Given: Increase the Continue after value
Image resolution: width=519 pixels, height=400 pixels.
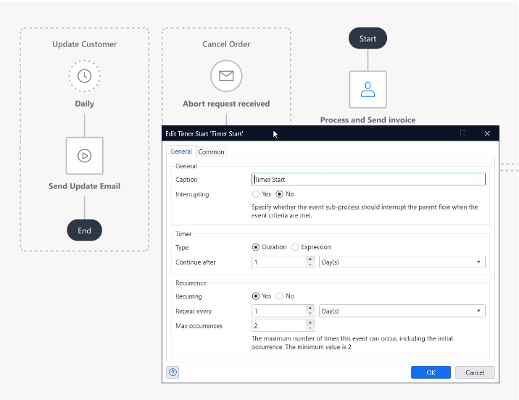Looking at the screenshot, I should tap(310, 259).
